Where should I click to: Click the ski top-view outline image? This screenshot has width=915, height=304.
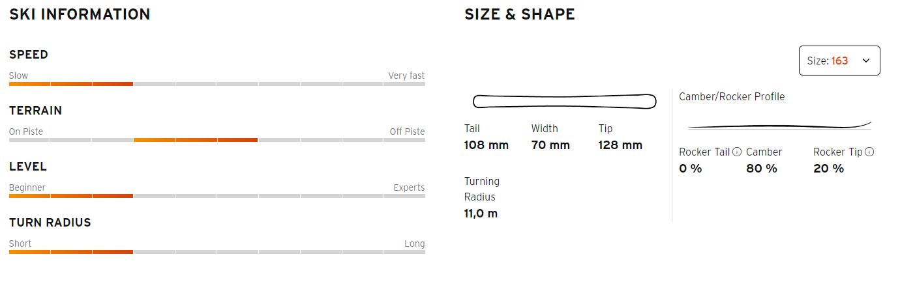[564, 101]
